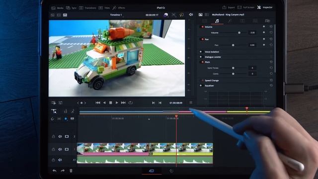Open the Sync Bin panel

[x=71, y=8]
